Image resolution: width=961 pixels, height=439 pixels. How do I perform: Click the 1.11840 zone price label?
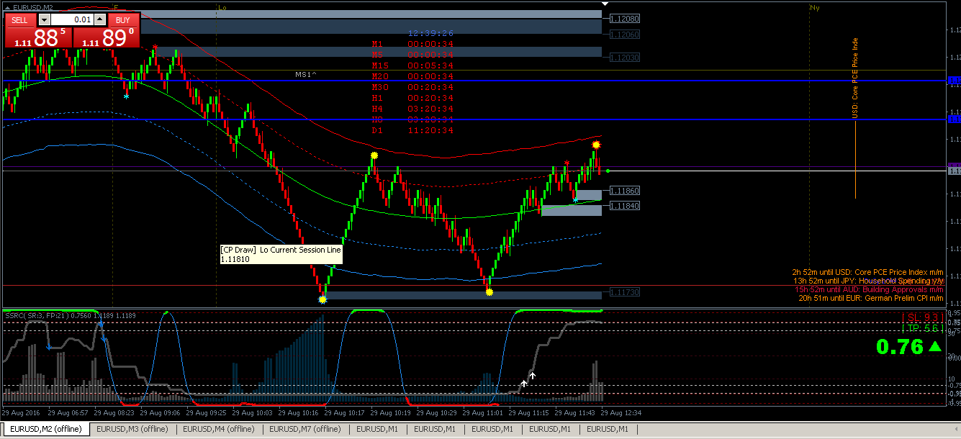[x=624, y=206]
